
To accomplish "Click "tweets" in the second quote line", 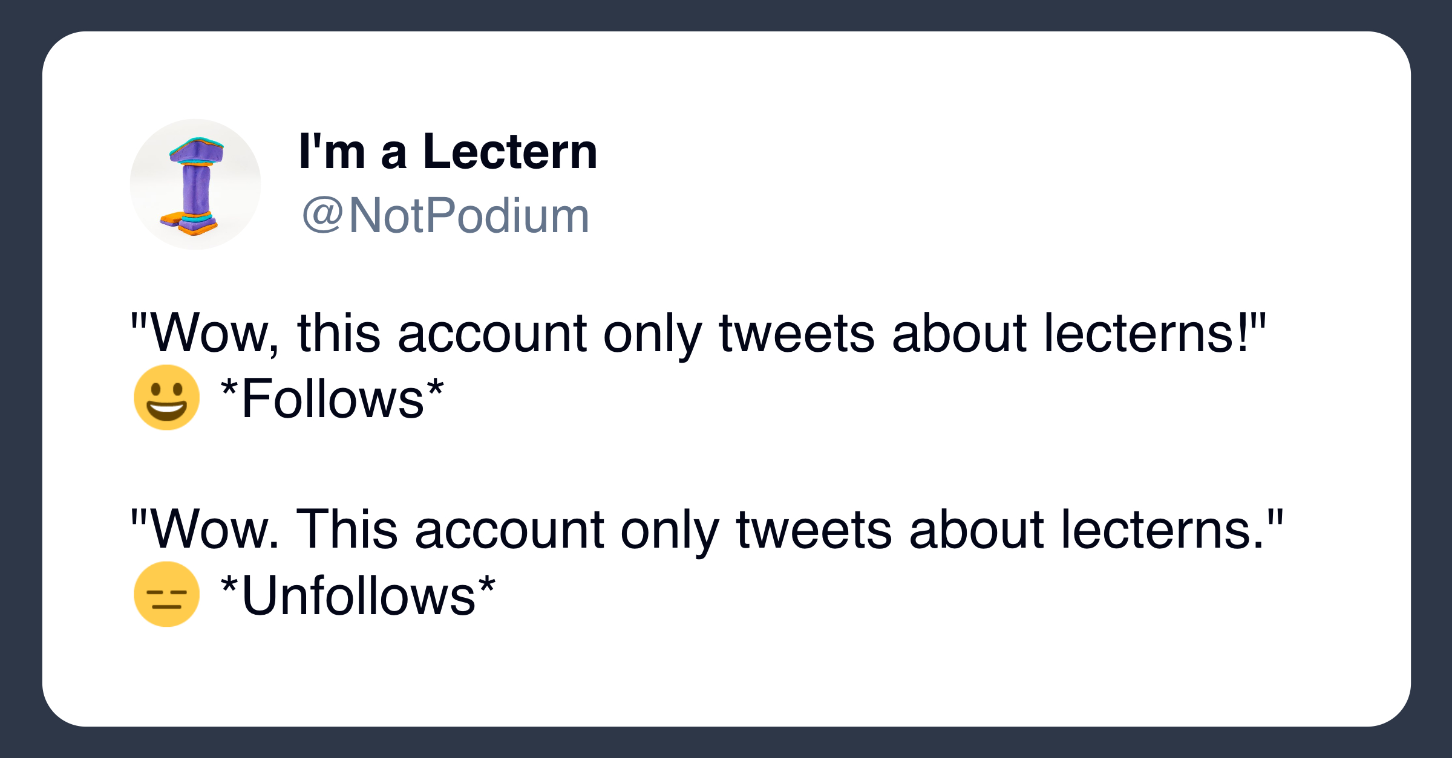I will pyautogui.click(x=813, y=530).
